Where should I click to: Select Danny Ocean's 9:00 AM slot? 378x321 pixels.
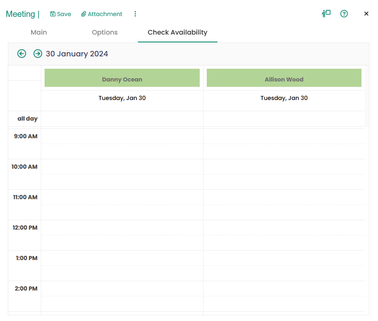(x=122, y=136)
